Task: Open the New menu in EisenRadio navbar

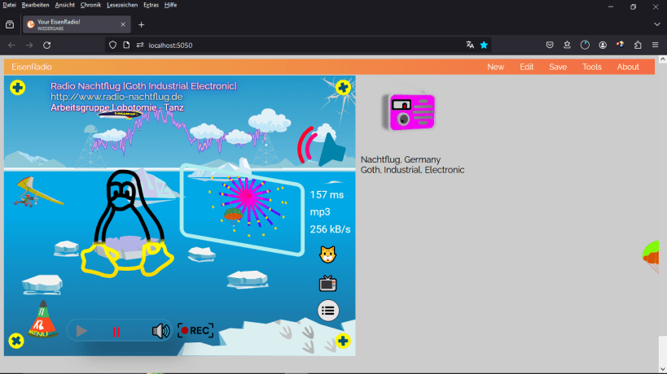Action: click(496, 67)
